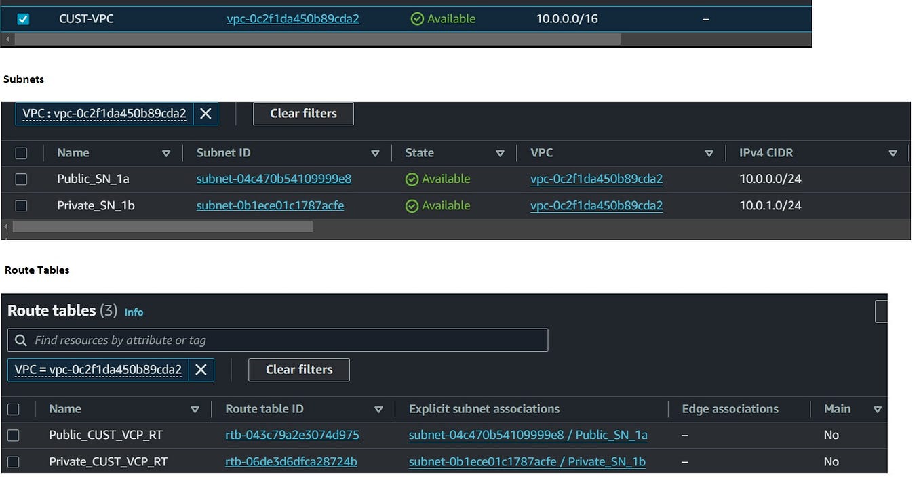Remove the VPC filter X in Route tables panel
Image resolution: width=921 pixels, height=487 pixels.
pos(201,369)
